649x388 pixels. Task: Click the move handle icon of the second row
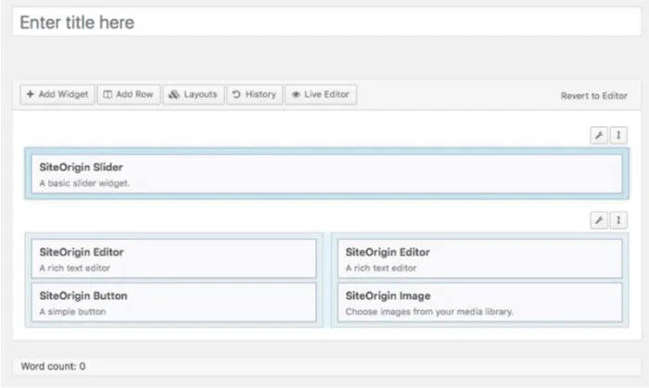pyautogui.click(x=618, y=220)
